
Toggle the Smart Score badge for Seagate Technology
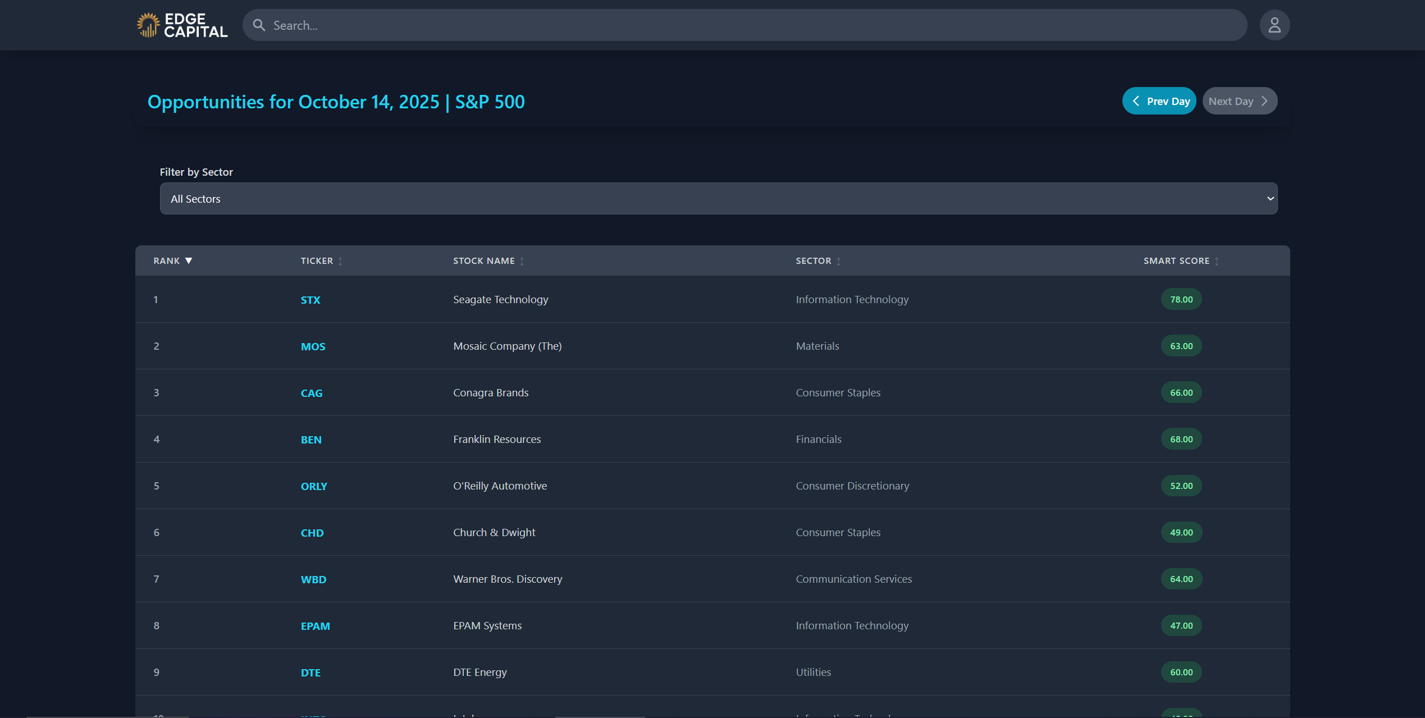[1181, 299]
